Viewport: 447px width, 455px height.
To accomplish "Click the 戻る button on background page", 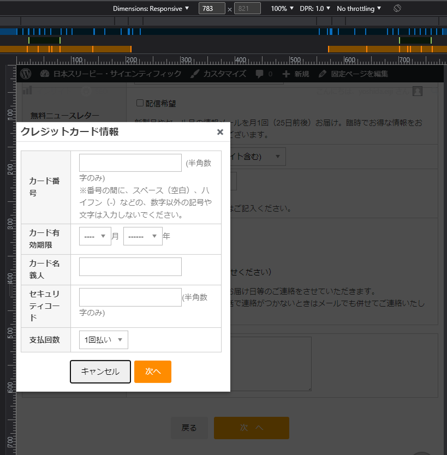I will pyautogui.click(x=189, y=428).
